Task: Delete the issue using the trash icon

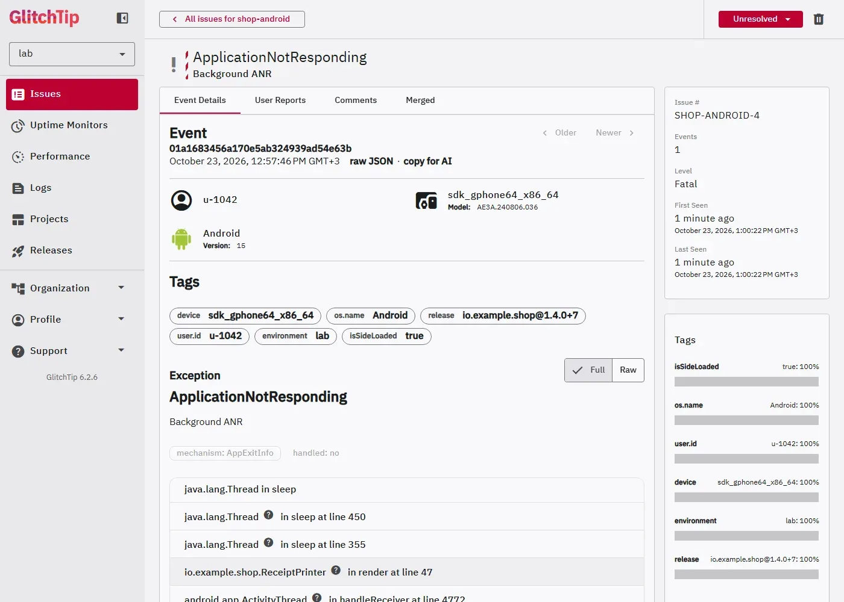Action: (x=819, y=19)
